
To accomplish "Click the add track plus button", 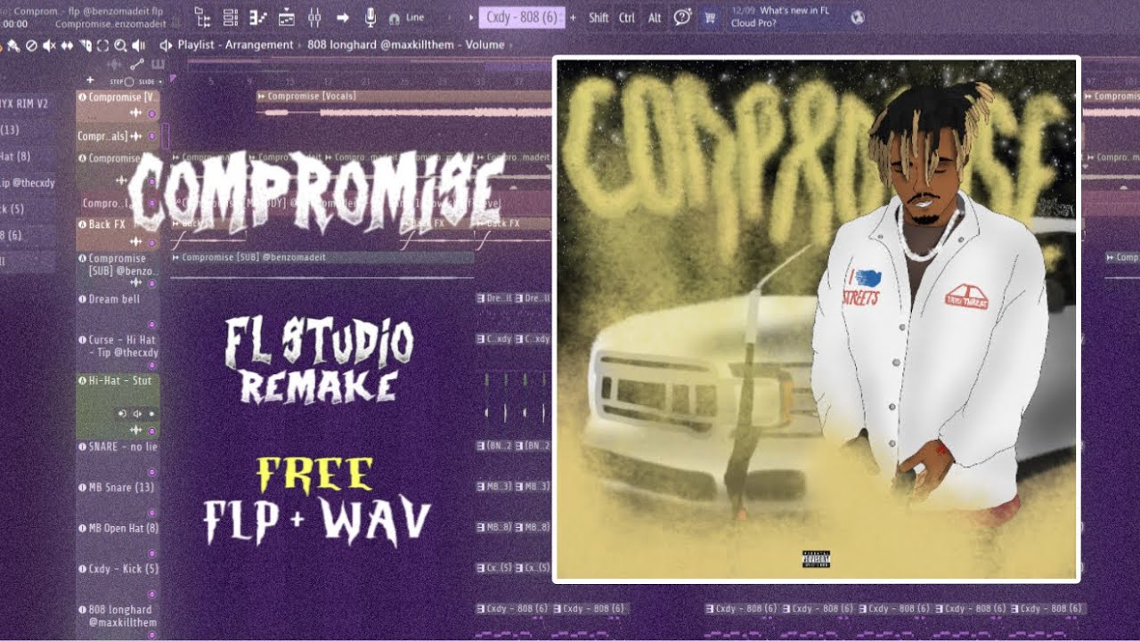I will tap(90, 81).
